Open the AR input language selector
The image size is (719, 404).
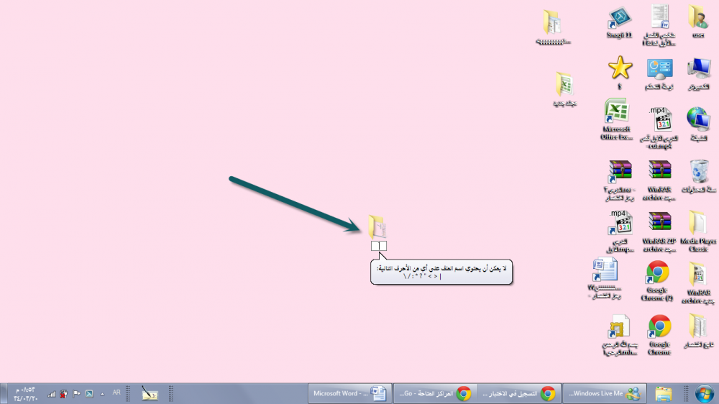116,393
